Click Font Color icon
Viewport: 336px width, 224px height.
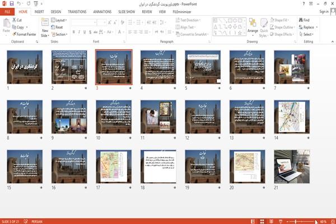(x=120, y=32)
